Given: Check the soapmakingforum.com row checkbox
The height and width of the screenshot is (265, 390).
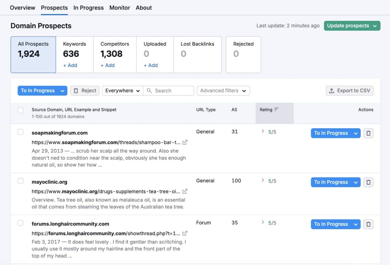Looking at the screenshot, I should point(21,132).
